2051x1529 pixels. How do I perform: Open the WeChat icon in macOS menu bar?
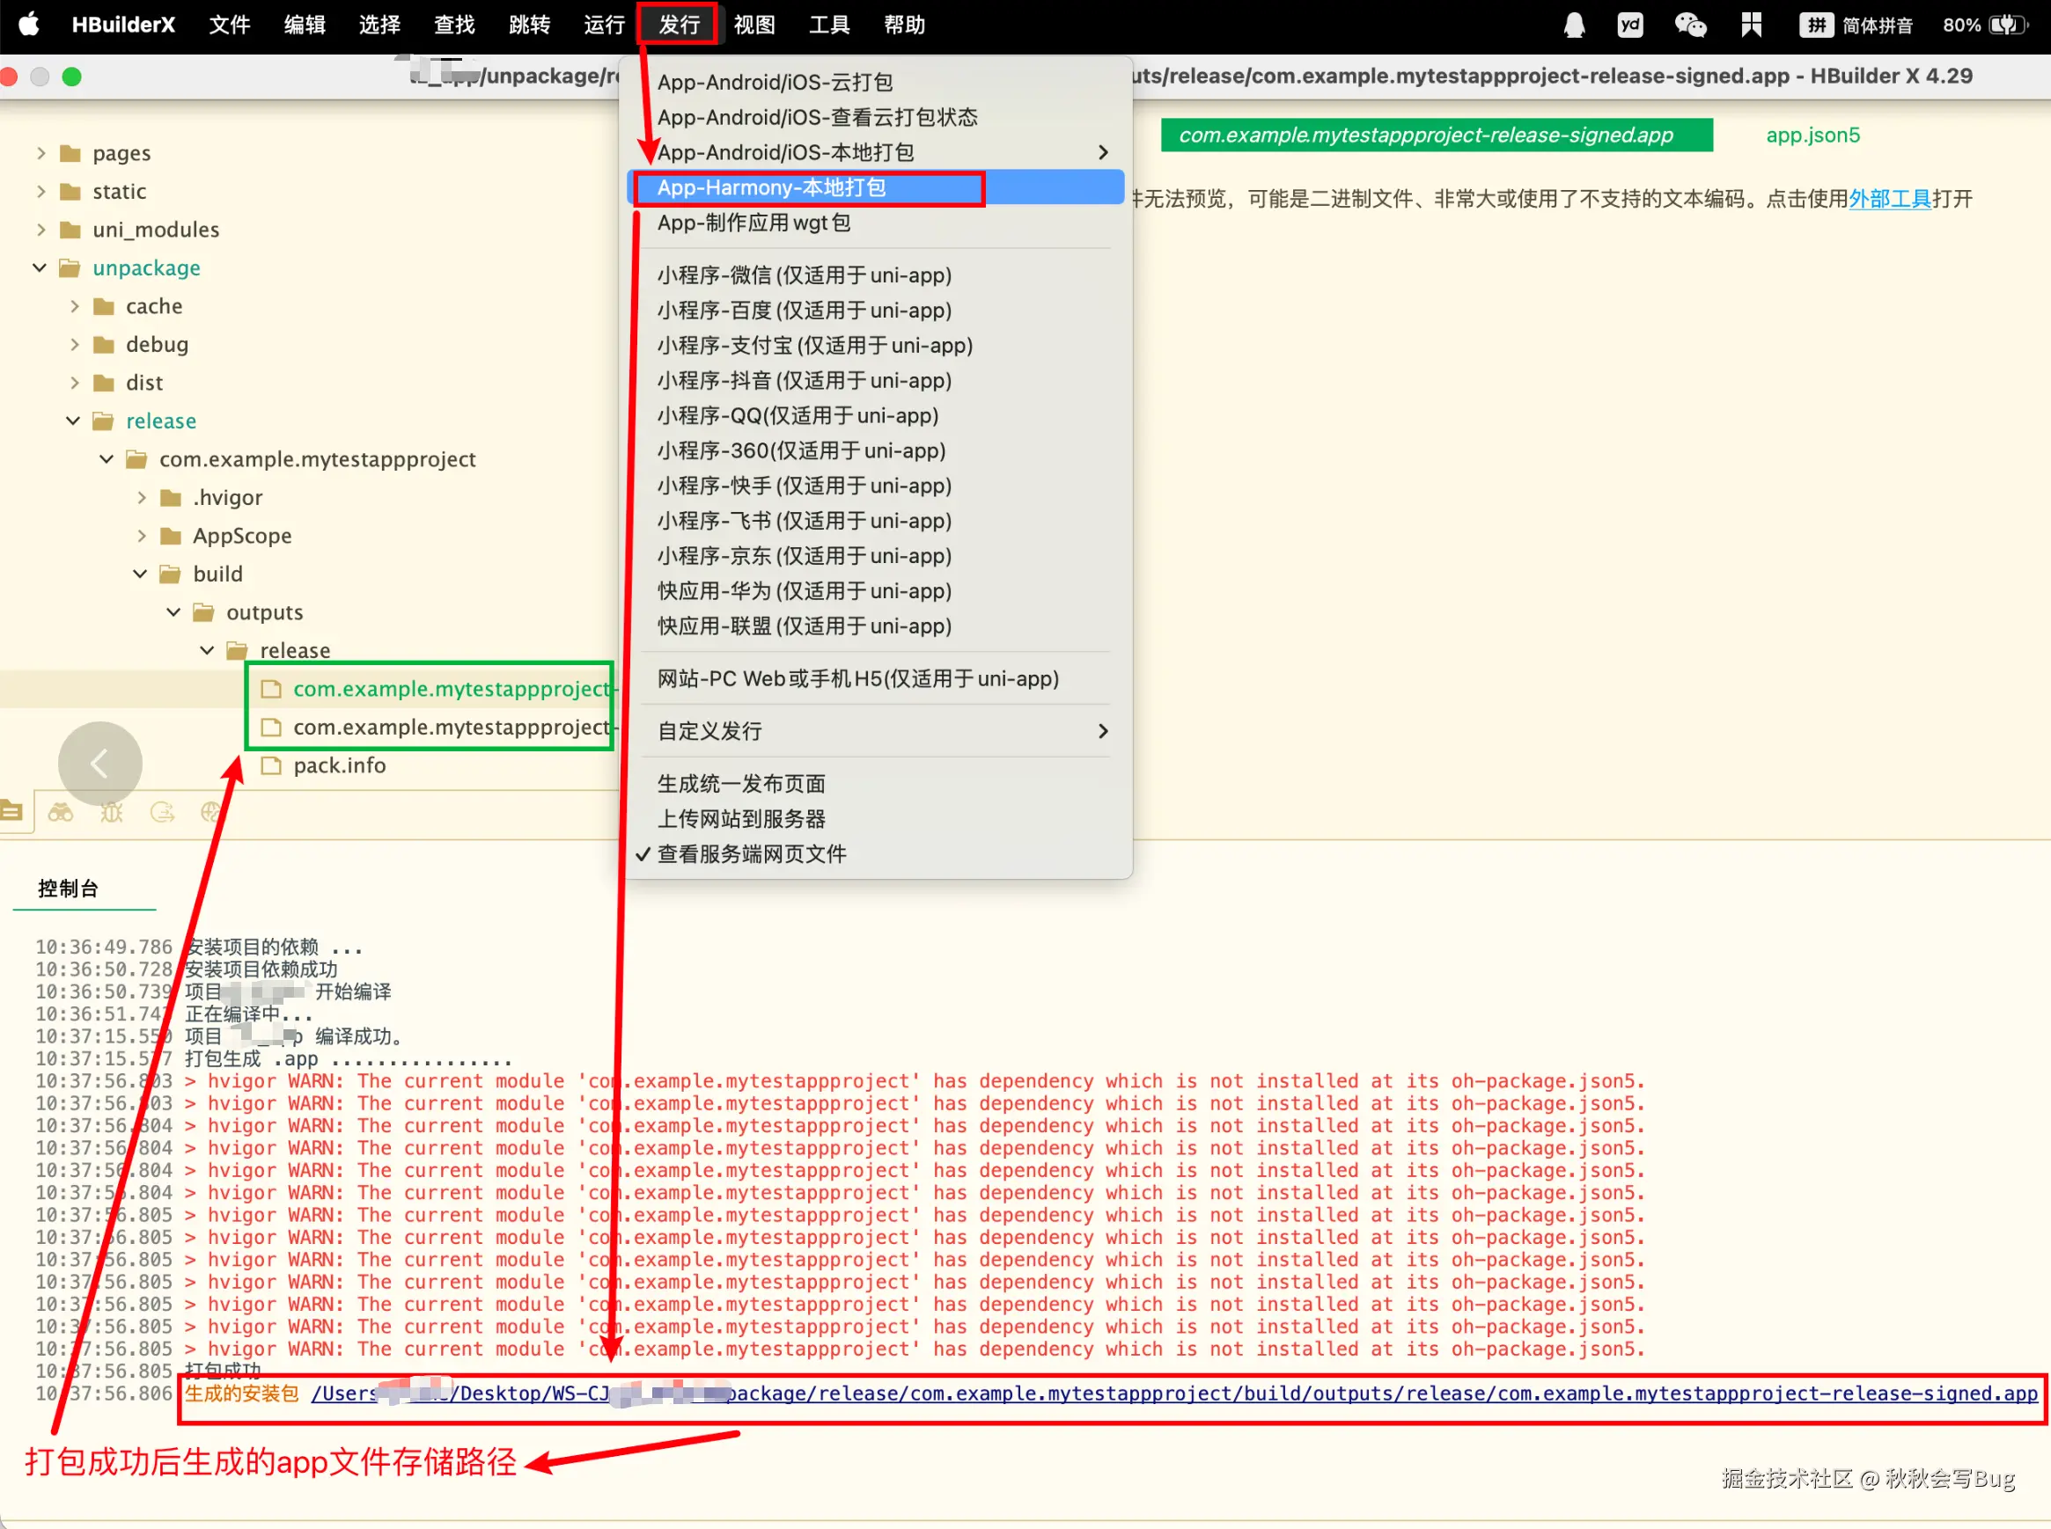[1690, 25]
